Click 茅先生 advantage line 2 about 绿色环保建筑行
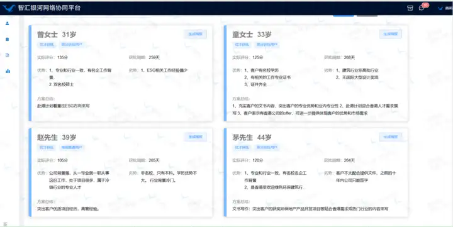This screenshot has height=227, width=453. 273,187
